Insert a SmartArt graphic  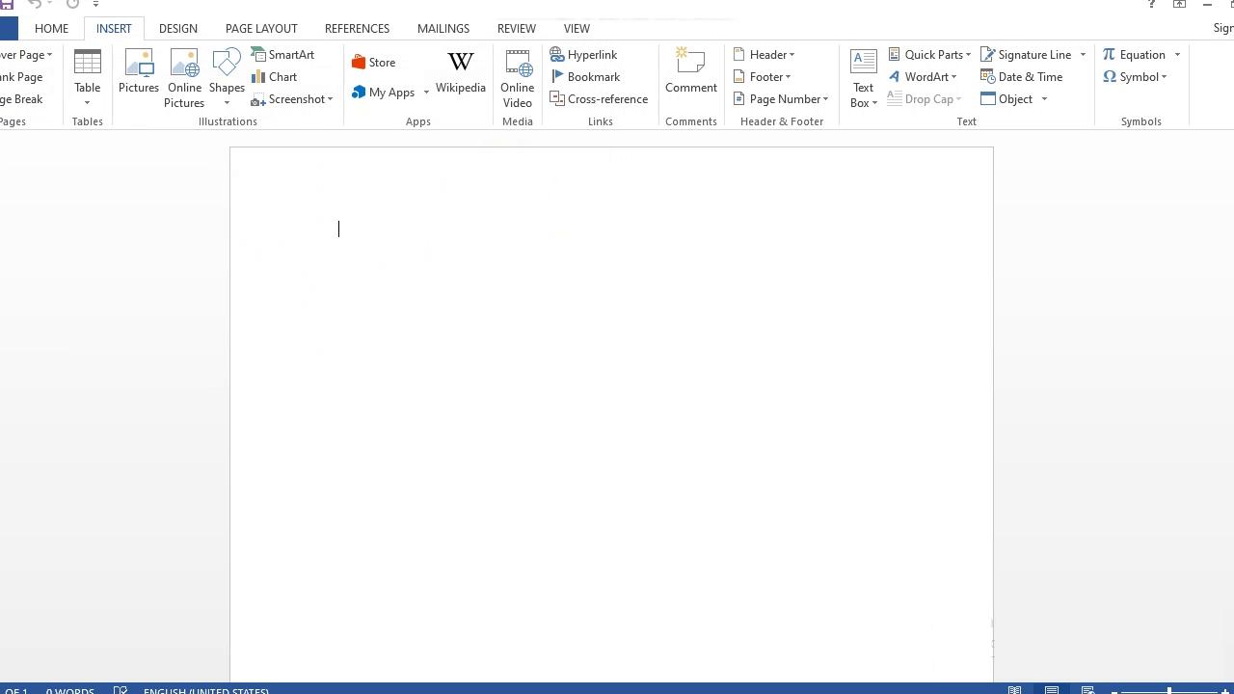pos(282,55)
